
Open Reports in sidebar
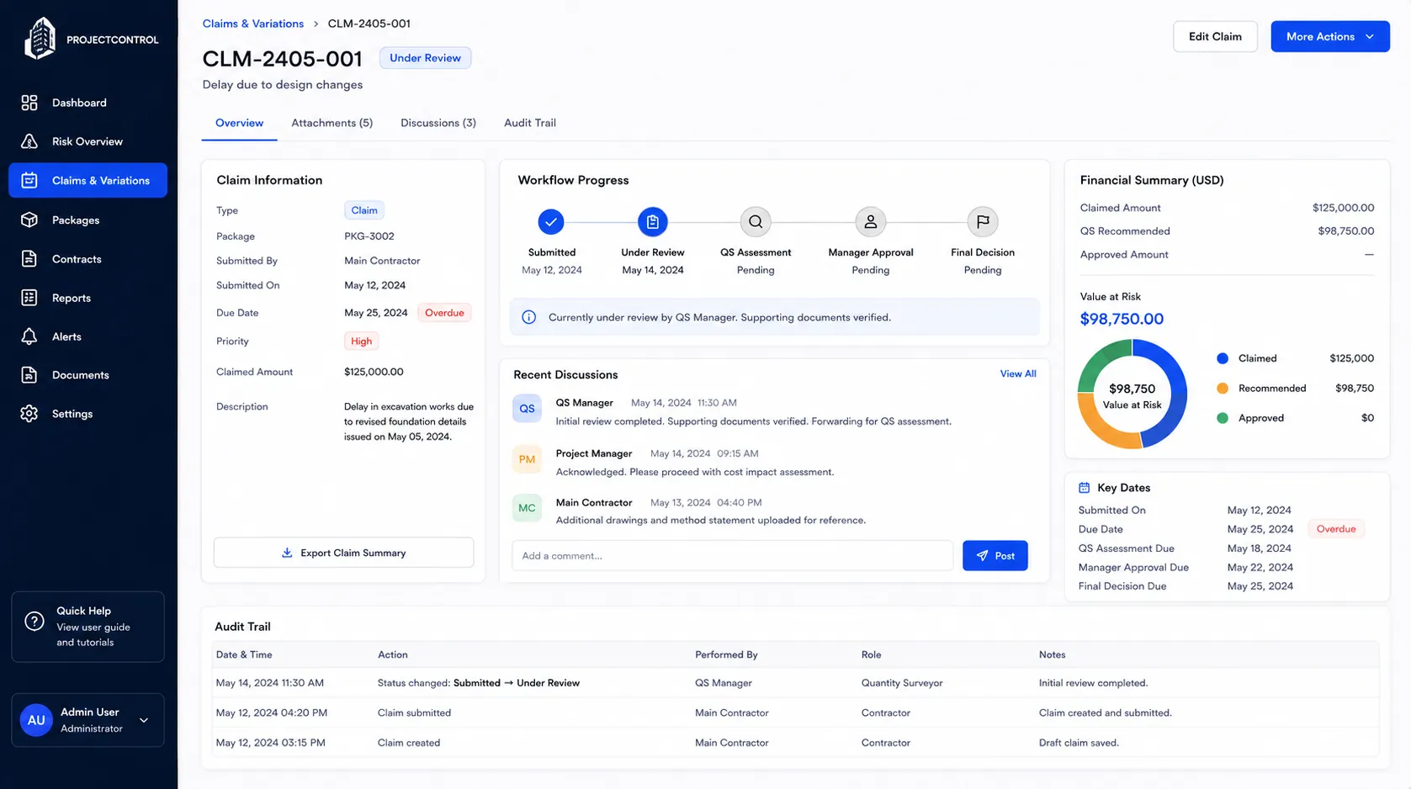tap(88, 298)
